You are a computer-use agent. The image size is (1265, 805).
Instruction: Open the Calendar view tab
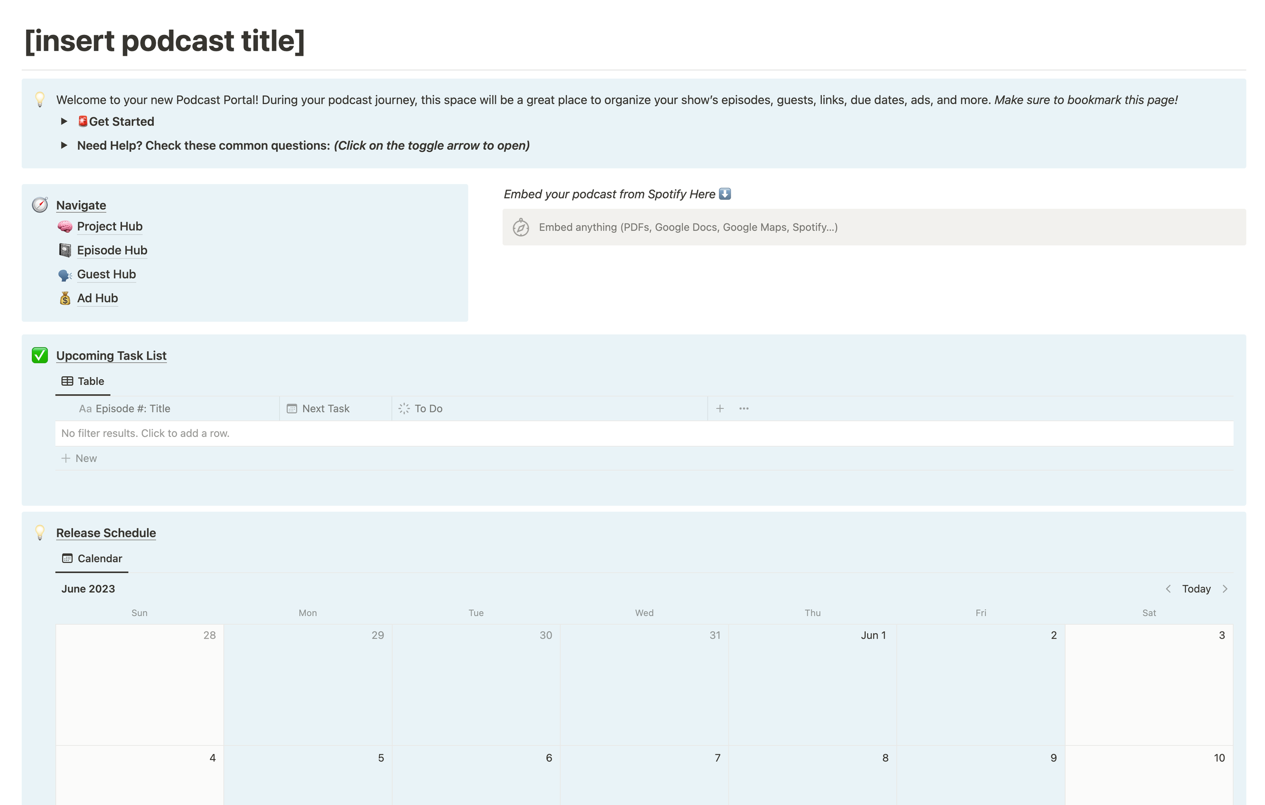92,558
